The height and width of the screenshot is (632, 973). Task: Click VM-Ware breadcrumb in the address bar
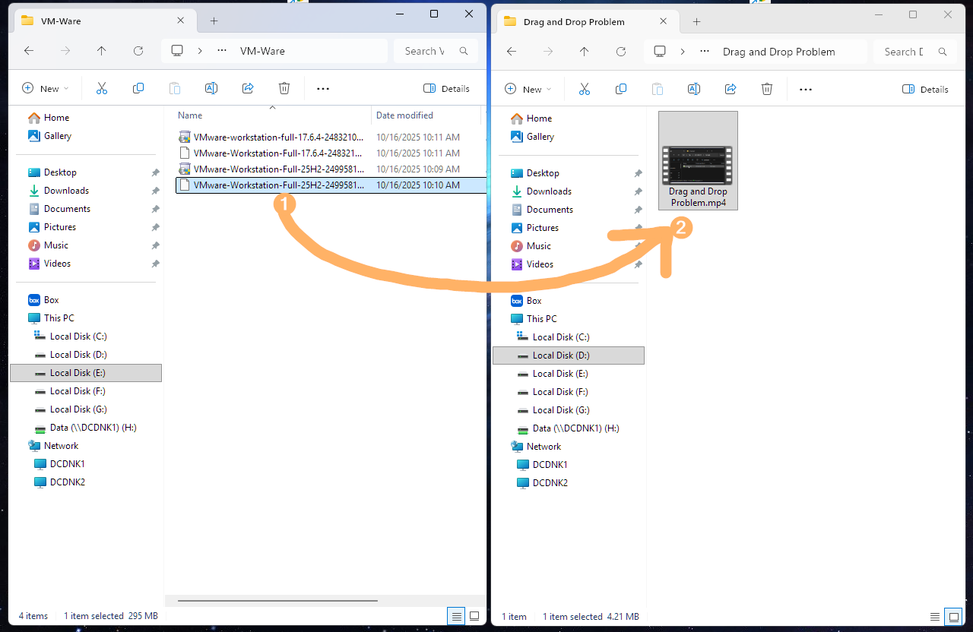262,51
